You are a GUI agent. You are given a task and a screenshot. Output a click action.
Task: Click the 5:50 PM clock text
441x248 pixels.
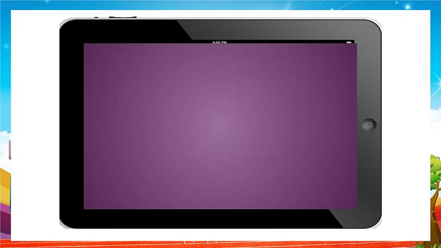(219, 42)
